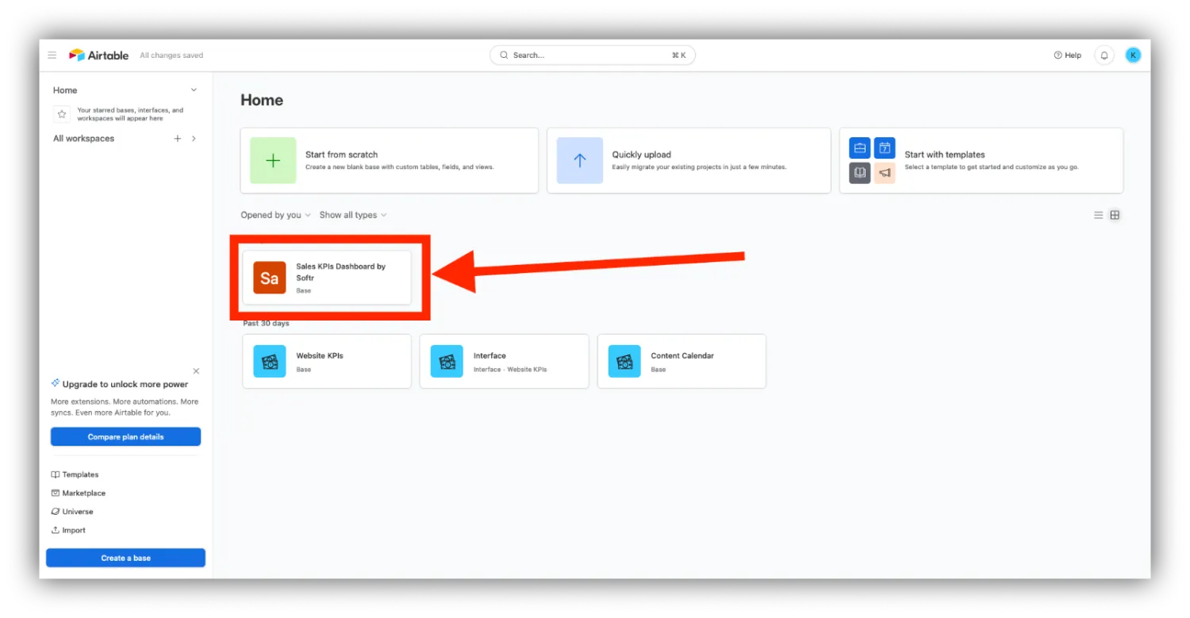The width and height of the screenshot is (1190, 618).
Task: Focus the Search box
Action: point(593,56)
